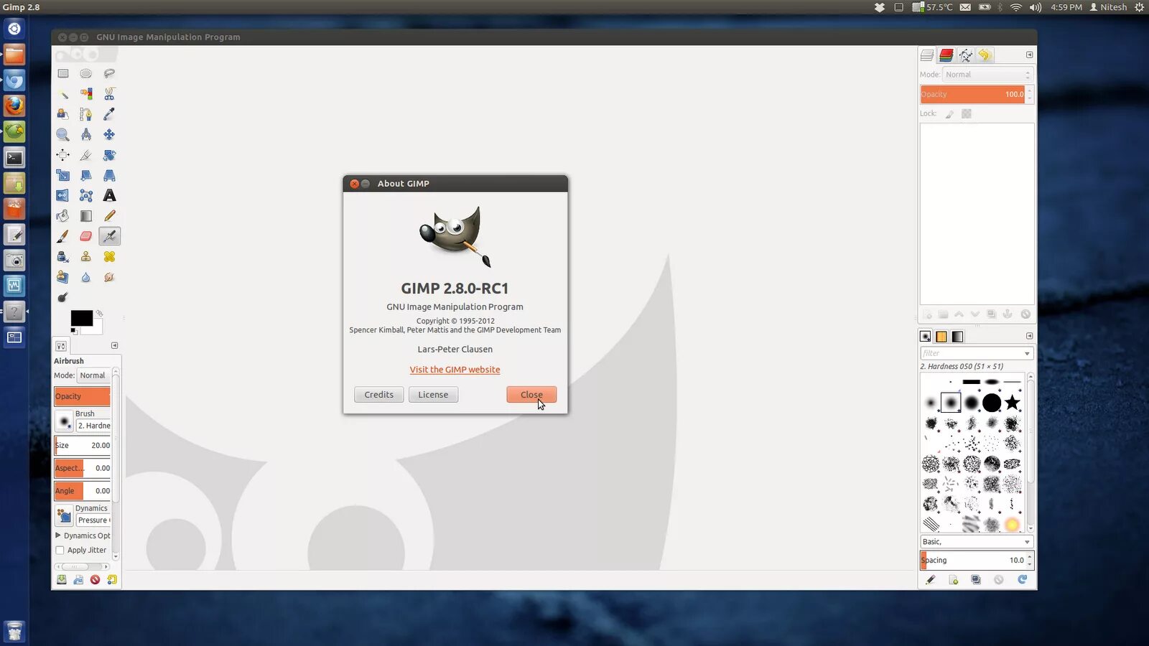The width and height of the screenshot is (1149, 646).
Task: Toggle the lock pixels brush icon
Action: click(949, 114)
